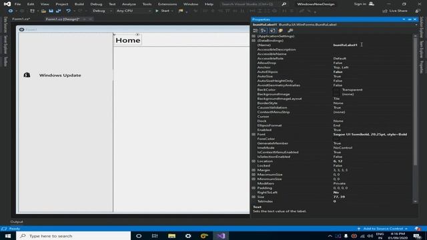Show Events using the lightning bolt icon
Image resolution: width=427 pixels, height=240 pixels.
click(x=280, y=31)
